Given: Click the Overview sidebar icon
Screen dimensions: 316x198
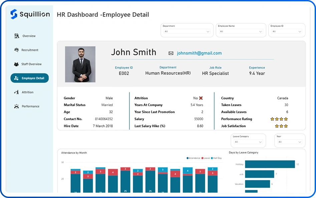Looking at the screenshot, I should pyautogui.click(x=17, y=36).
